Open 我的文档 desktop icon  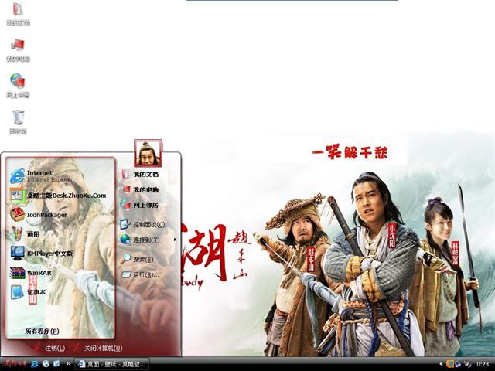(x=18, y=14)
